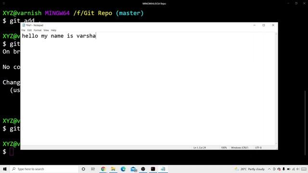Open File Explorer from the taskbar

[113, 169]
